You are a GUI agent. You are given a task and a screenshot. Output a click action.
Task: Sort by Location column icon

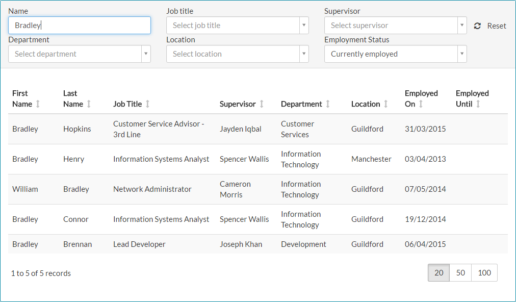coord(386,104)
